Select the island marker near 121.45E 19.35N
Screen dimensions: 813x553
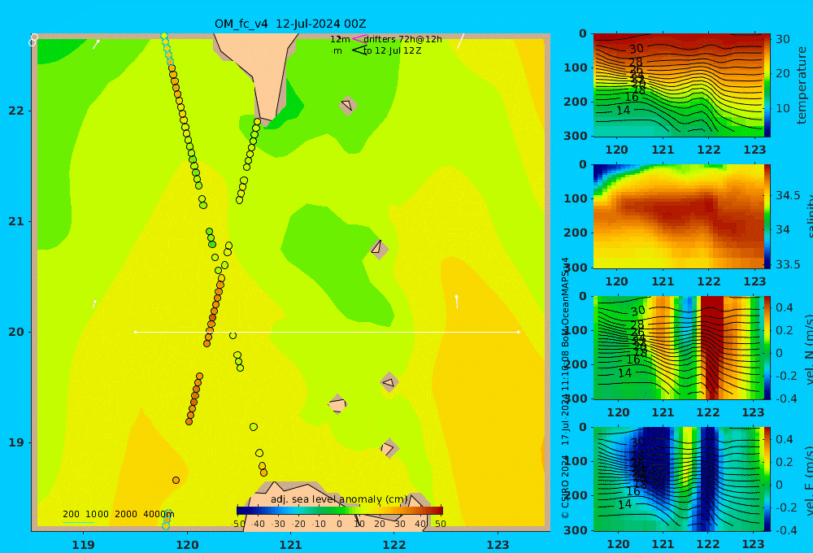pyautogui.click(x=337, y=404)
